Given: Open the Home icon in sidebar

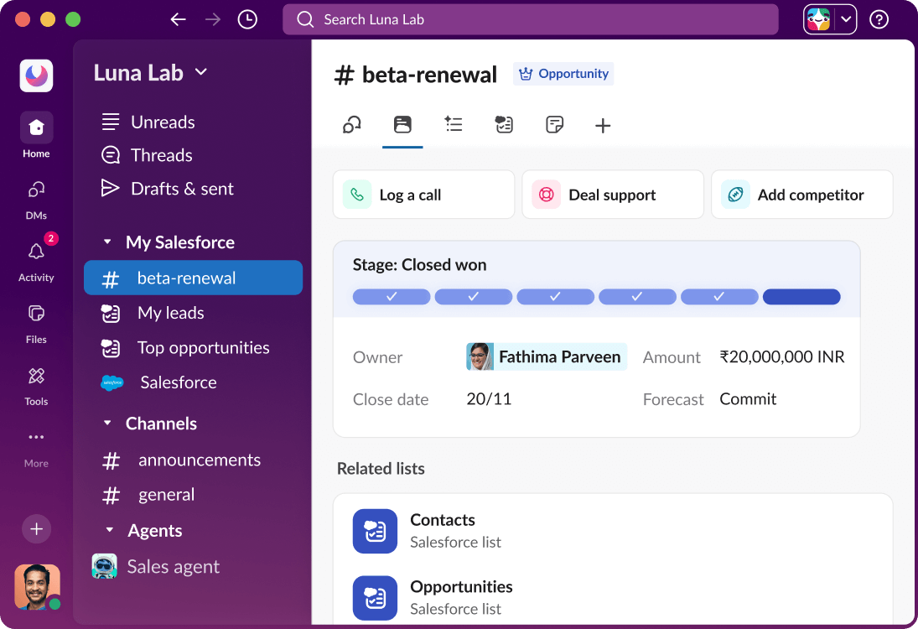Looking at the screenshot, I should click(x=35, y=127).
